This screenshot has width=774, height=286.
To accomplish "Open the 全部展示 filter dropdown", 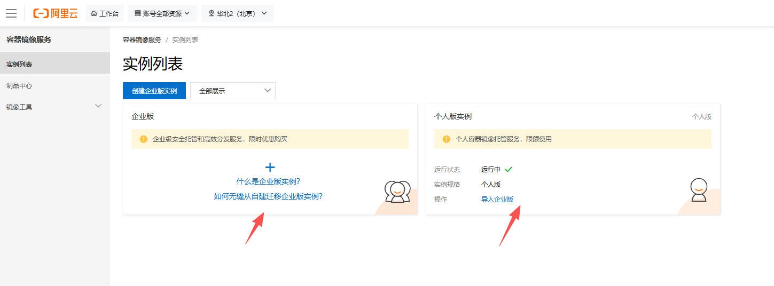I will (233, 91).
